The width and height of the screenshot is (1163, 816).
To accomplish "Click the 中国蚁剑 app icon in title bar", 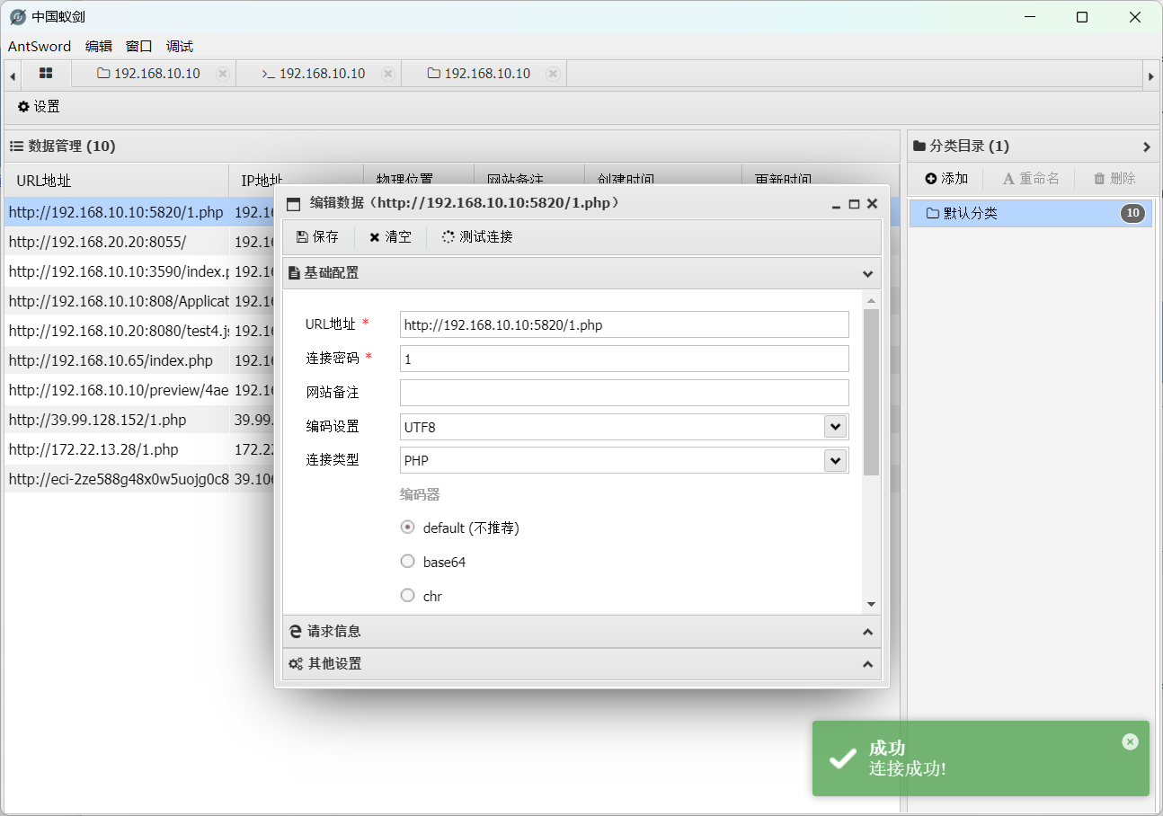I will click(x=17, y=17).
